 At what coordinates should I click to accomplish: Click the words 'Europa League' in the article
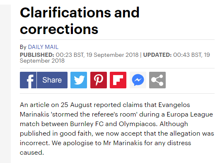(x=190, y=114)
